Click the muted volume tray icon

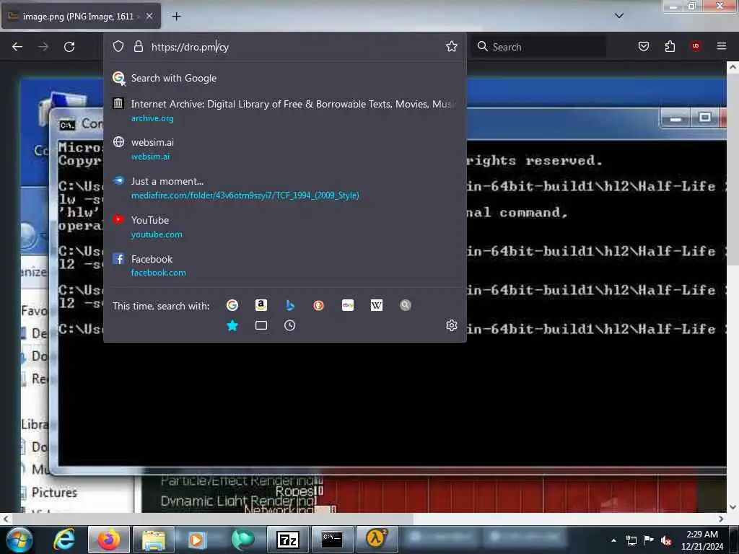[x=666, y=541]
